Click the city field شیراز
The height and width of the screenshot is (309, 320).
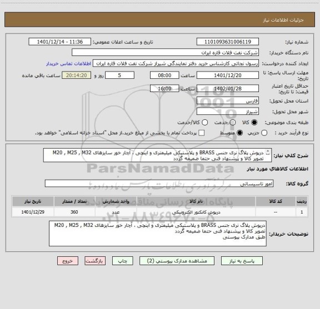click(x=228, y=112)
